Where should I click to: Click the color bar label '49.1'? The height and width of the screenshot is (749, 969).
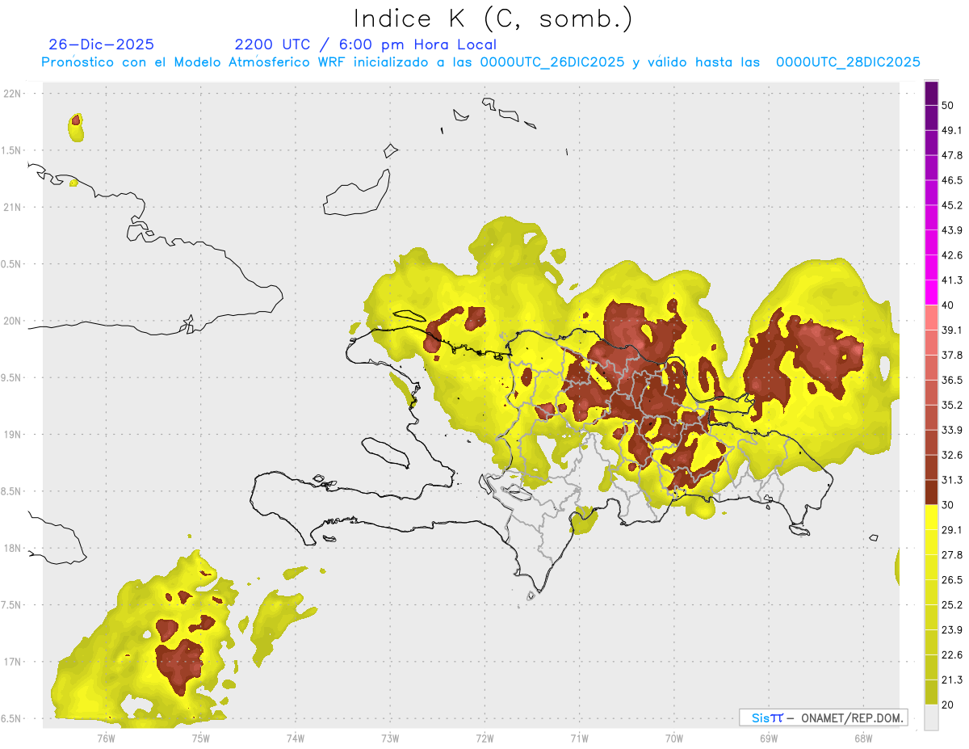point(952,131)
